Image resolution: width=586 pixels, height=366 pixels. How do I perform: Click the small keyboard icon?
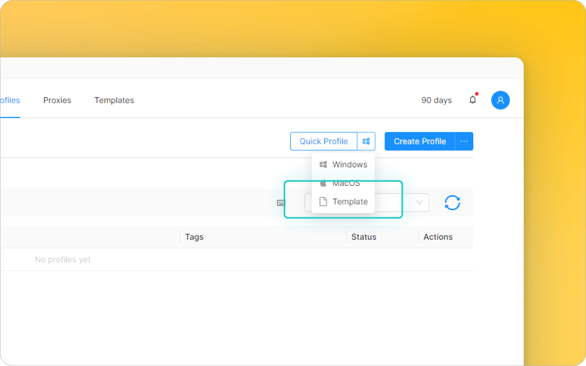[x=281, y=203]
